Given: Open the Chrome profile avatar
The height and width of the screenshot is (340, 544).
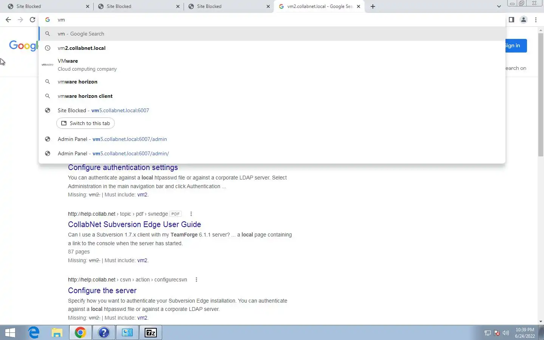Looking at the screenshot, I should click(524, 20).
